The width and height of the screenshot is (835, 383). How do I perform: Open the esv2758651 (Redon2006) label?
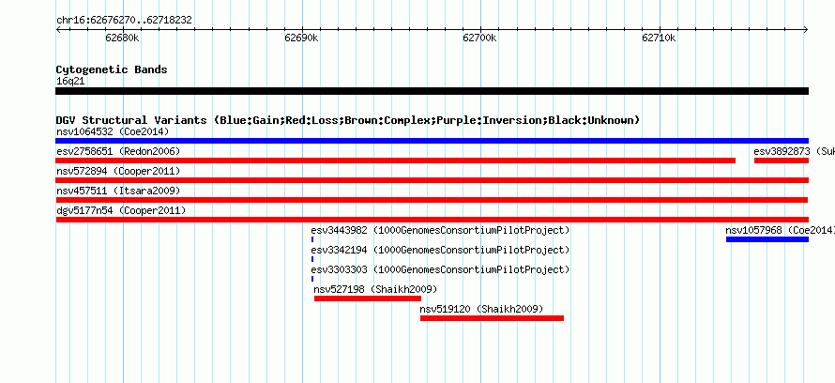coord(118,151)
